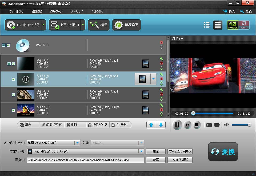
Task: Open the クリップ(C) menu
Action: coord(56,11)
